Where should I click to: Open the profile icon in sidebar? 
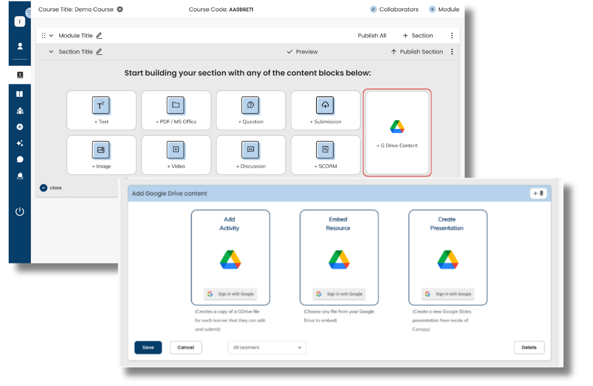[x=20, y=46]
